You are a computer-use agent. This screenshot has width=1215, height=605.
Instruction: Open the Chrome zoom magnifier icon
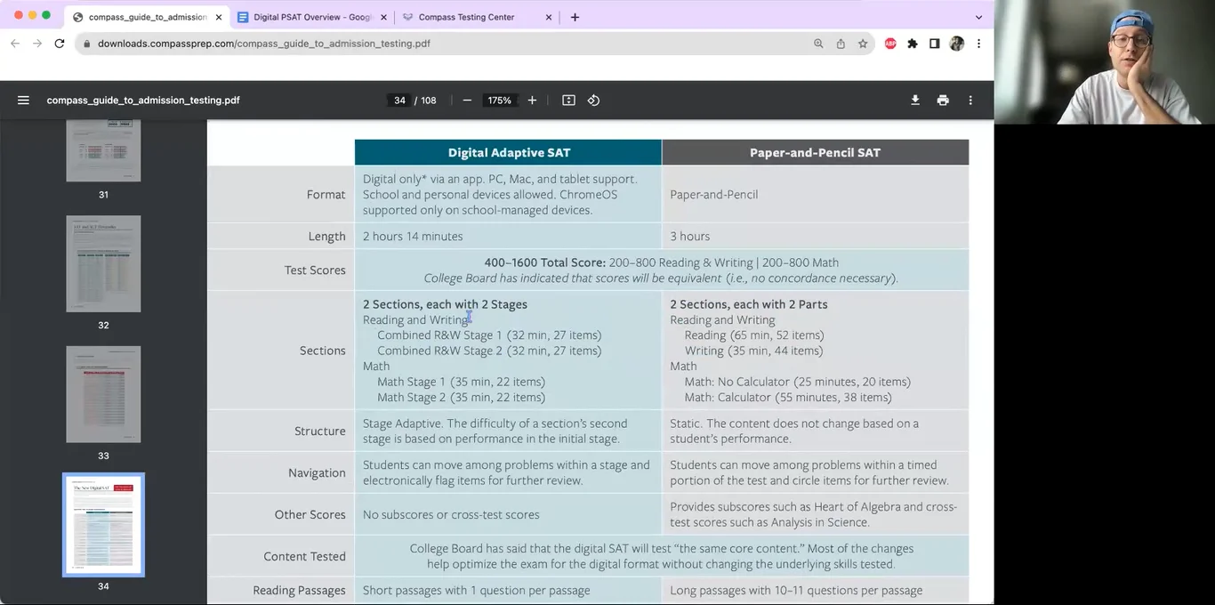tap(818, 43)
